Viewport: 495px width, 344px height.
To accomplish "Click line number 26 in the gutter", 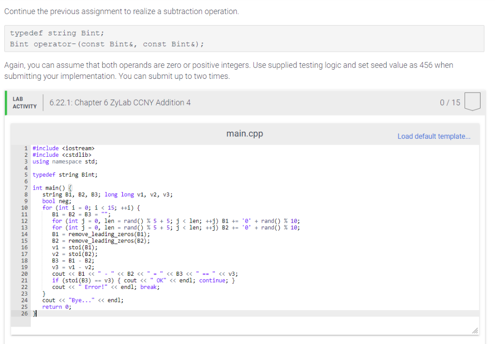I will click(x=24, y=313).
